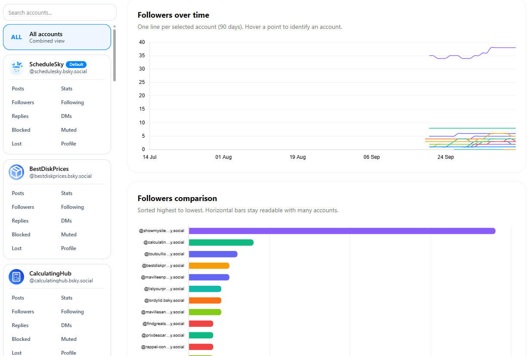The width and height of the screenshot is (532, 356).
Task: Open Posts for ScheduleSky
Action: point(18,89)
